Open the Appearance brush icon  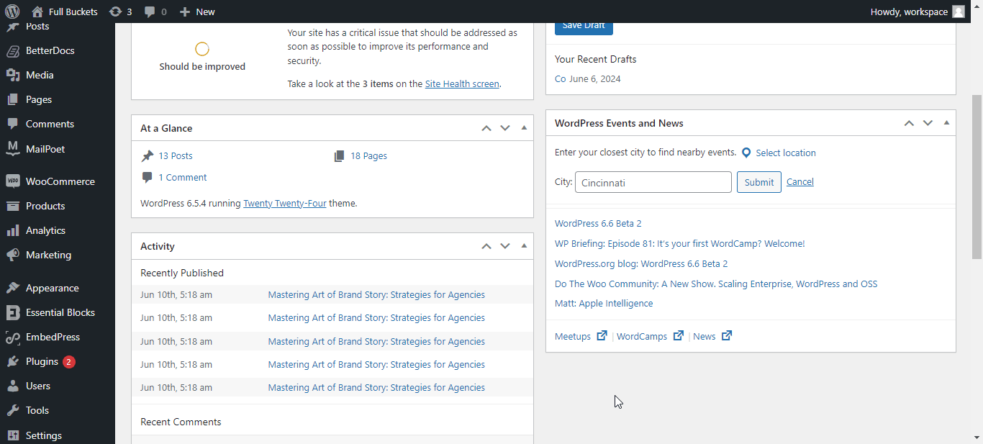coord(13,288)
